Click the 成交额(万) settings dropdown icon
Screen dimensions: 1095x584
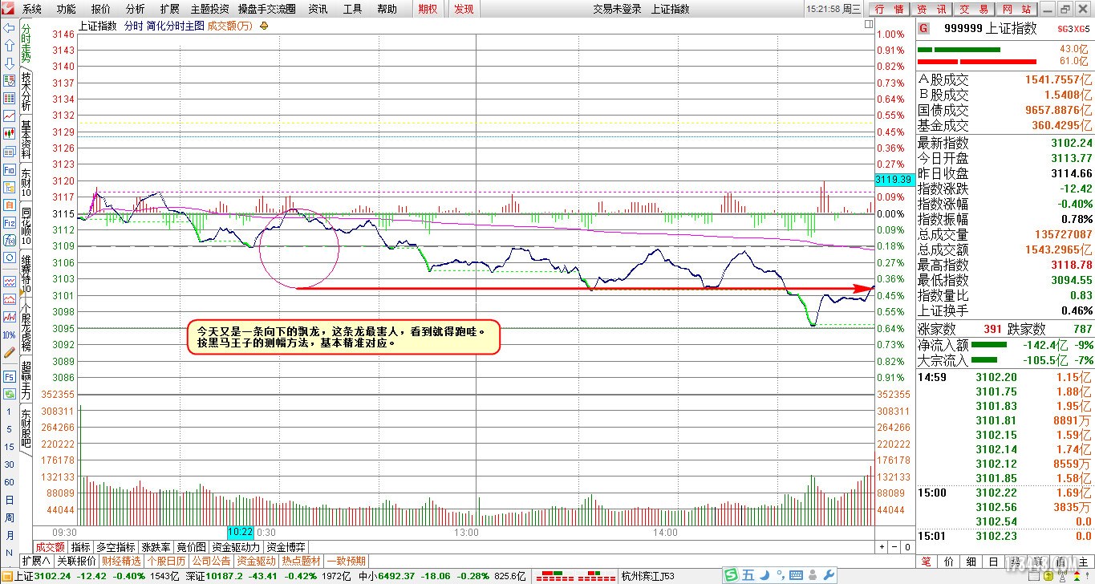click(x=264, y=26)
